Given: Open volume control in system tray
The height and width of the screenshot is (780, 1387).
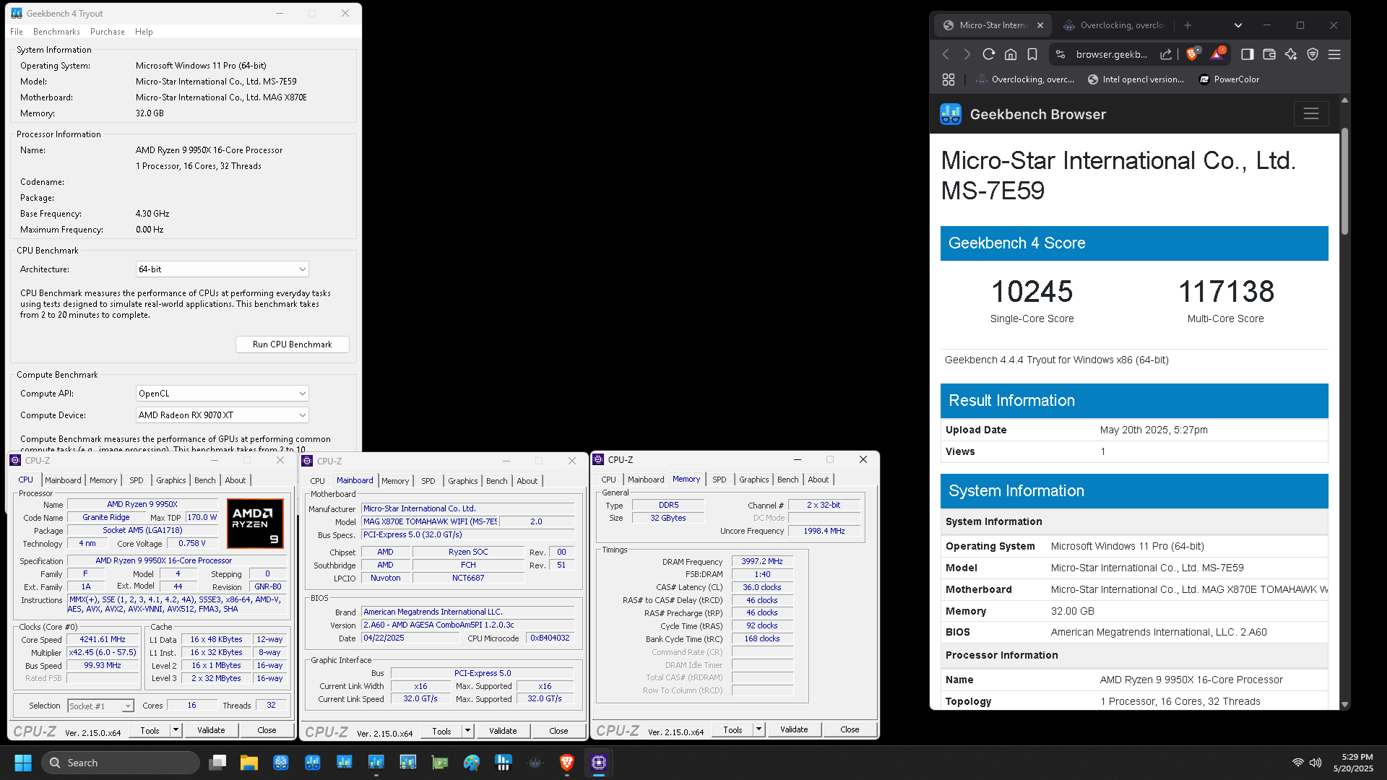Looking at the screenshot, I should click(x=1315, y=763).
